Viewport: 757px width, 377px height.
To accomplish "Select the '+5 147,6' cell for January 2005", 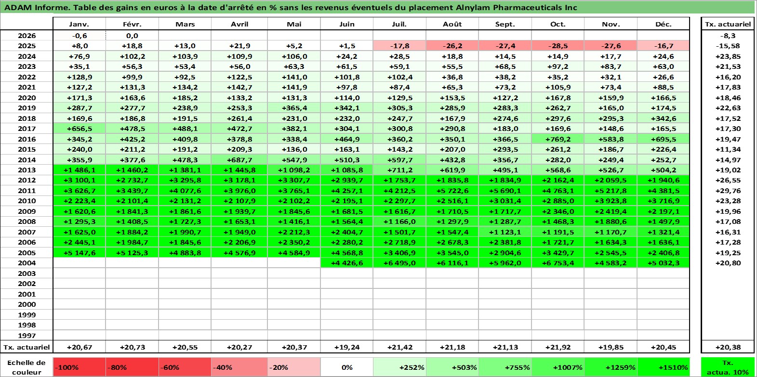I will [x=79, y=253].
